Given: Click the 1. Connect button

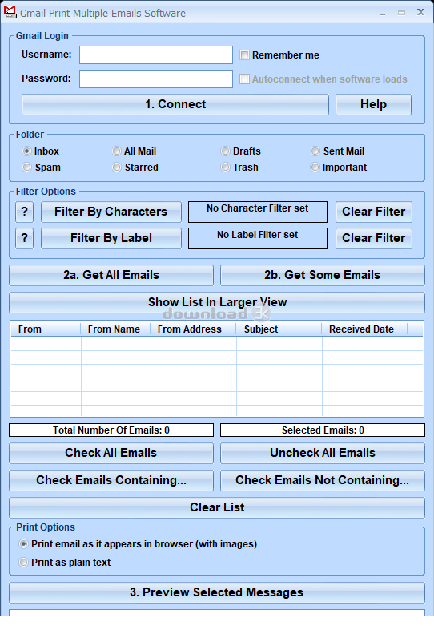Looking at the screenshot, I should tap(175, 104).
